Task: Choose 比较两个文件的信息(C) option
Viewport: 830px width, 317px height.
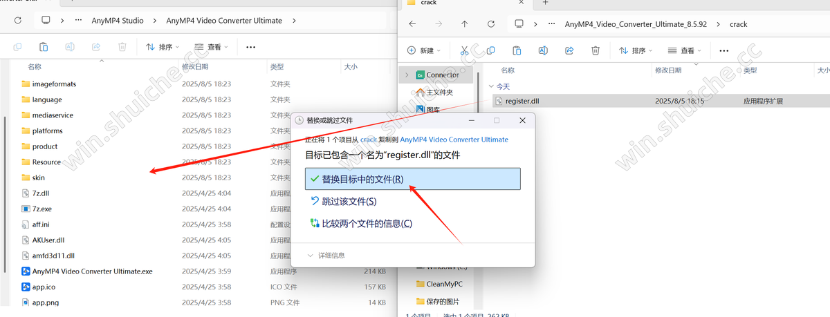Action: (362, 223)
